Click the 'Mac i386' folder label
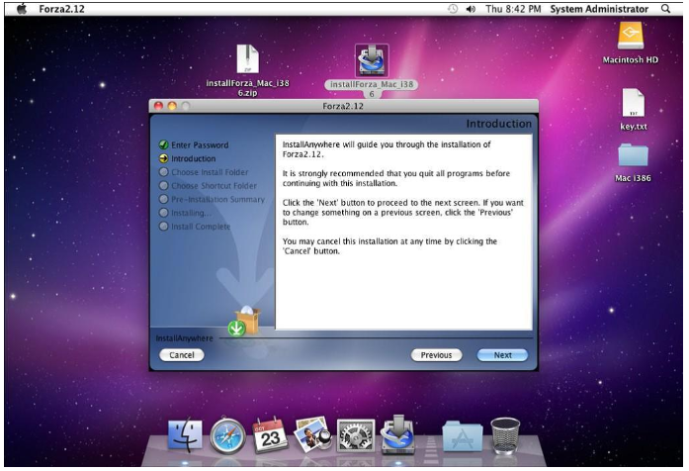The width and height of the screenshot is (689, 471). [633, 178]
